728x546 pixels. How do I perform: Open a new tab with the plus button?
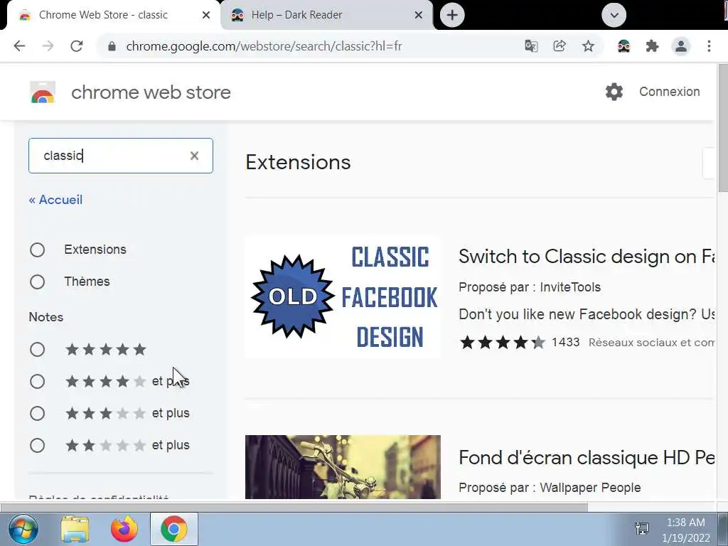(x=451, y=15)
